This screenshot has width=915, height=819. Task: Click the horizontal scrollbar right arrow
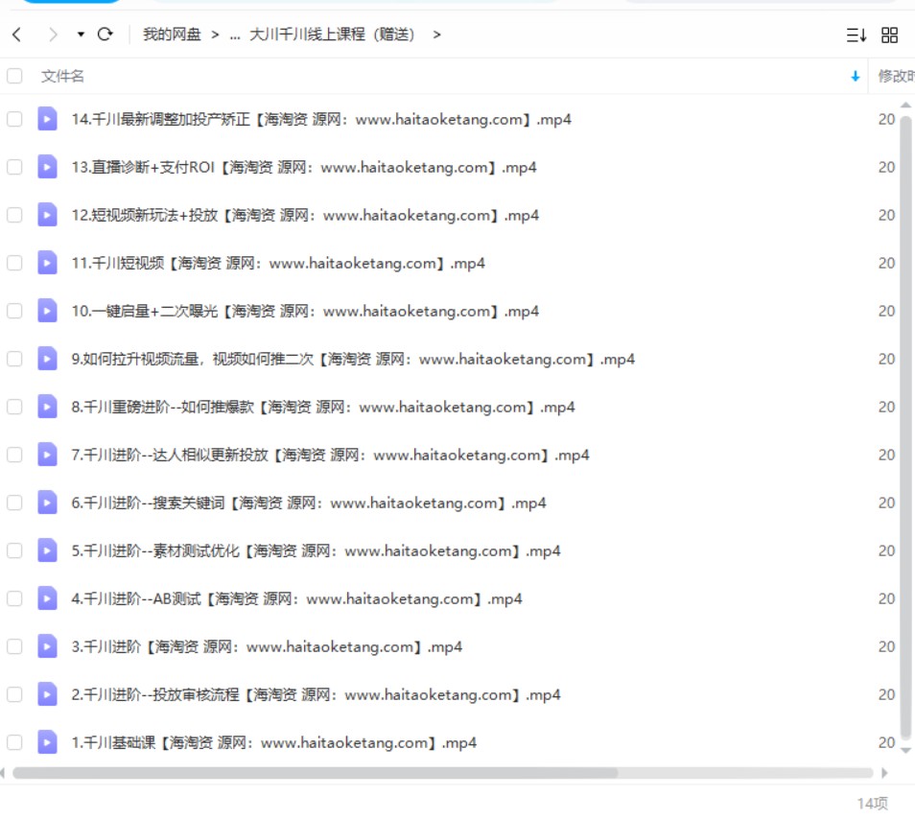884,773
